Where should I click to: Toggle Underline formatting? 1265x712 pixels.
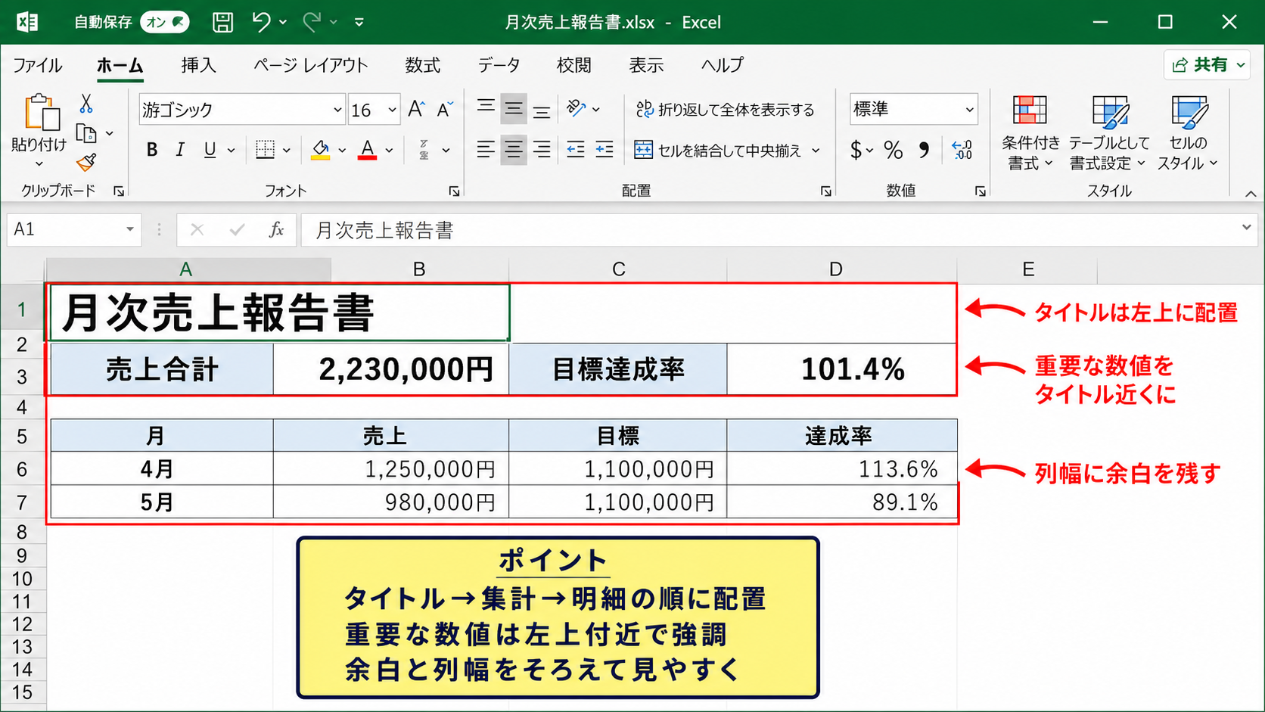tap(210, 150)
